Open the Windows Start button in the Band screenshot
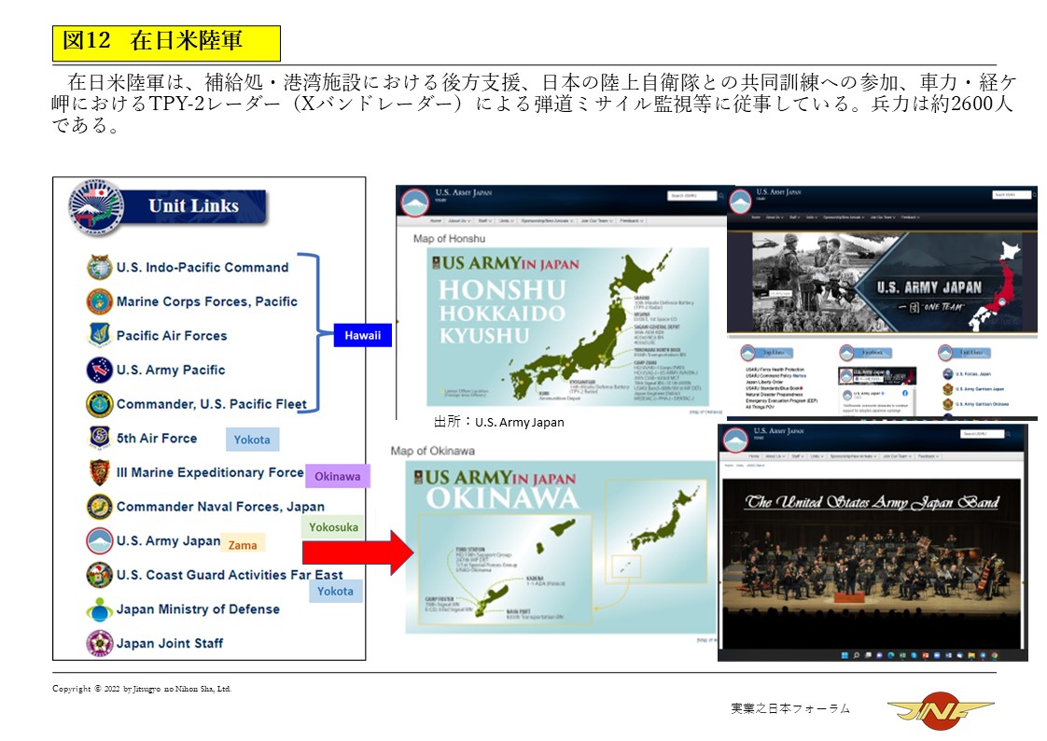1047x741 pixels. [x=844, y=655]
